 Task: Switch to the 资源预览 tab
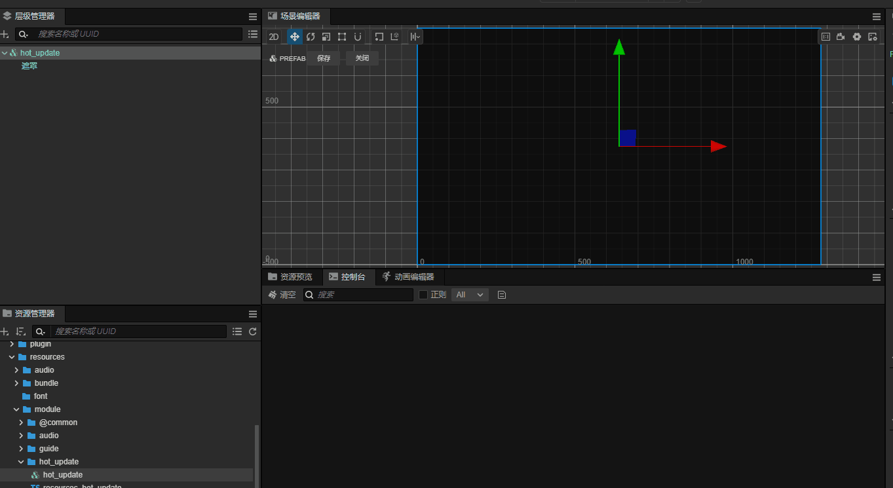290,277
